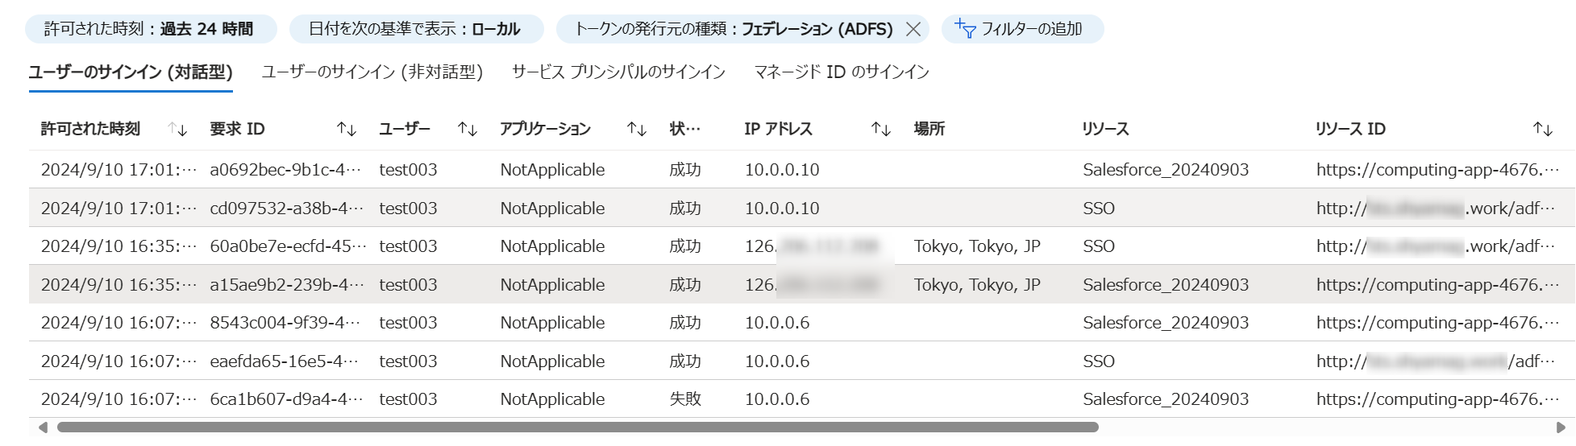Remove the ADFS token issuer filter
This screenshot has width=1576, height=446.
coord(913,29)
